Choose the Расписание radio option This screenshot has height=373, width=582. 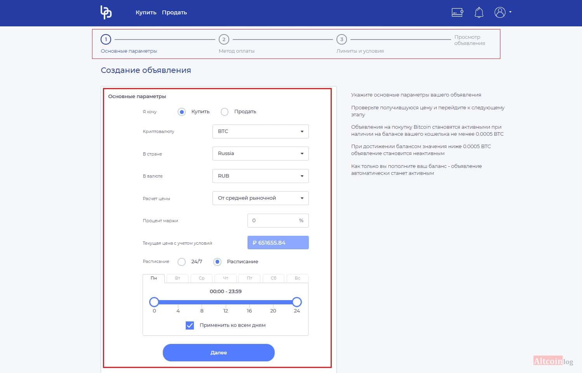218,262
